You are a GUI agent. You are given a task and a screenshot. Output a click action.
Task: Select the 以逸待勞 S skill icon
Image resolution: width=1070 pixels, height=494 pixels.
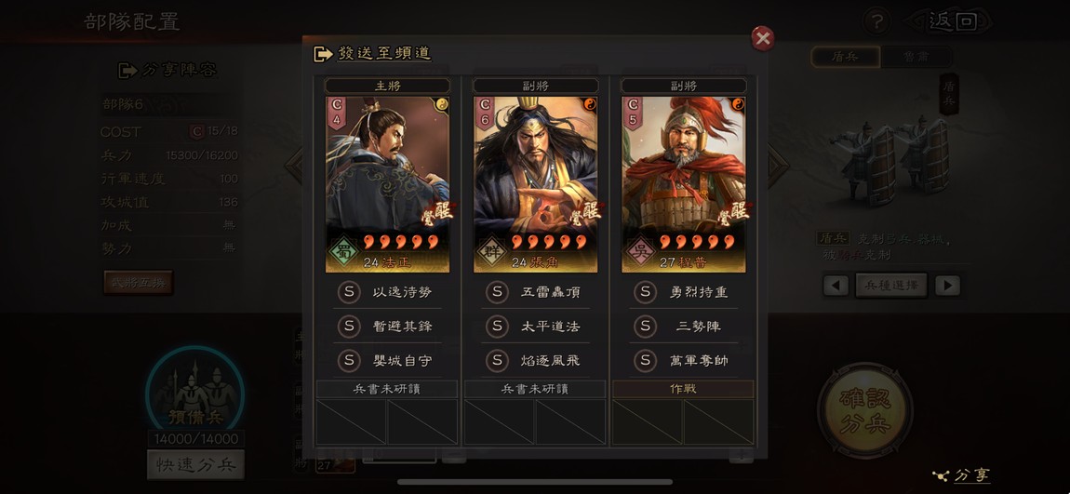(349, 292)
